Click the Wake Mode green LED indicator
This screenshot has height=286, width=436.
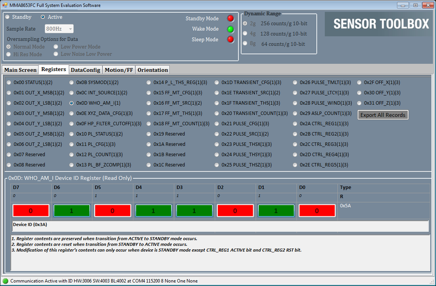pyautogui.click(x=230, y=29)
